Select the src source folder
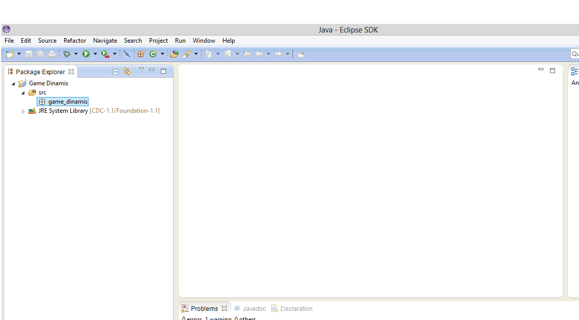 (x=42, y=92)
